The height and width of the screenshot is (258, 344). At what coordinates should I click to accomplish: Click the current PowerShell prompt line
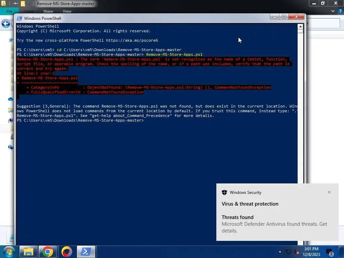(80, 121)
